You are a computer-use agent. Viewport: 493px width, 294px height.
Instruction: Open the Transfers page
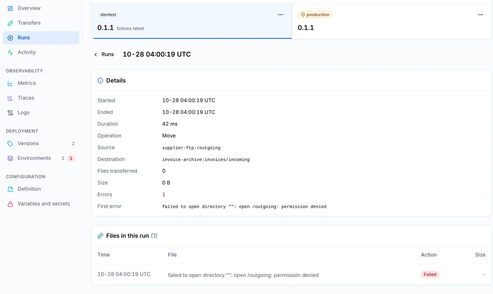click(41, 23)
